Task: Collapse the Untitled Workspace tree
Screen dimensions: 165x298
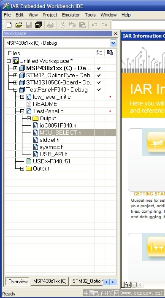Action: pos(8,61)
